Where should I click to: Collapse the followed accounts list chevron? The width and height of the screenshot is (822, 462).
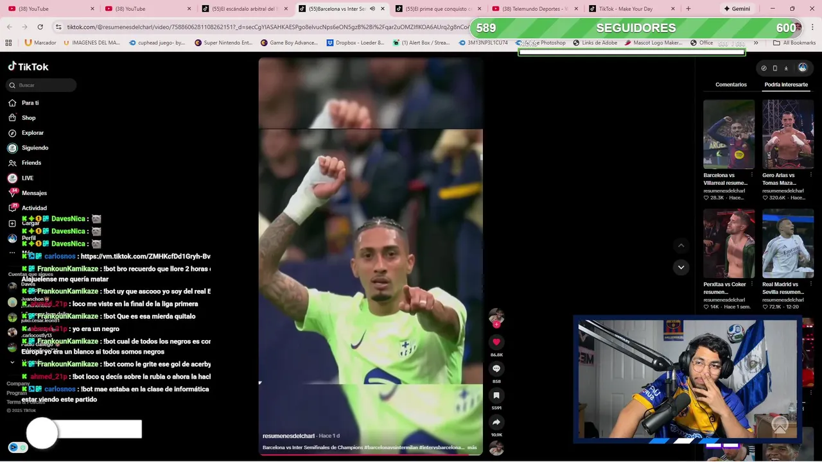pos(12,363)
